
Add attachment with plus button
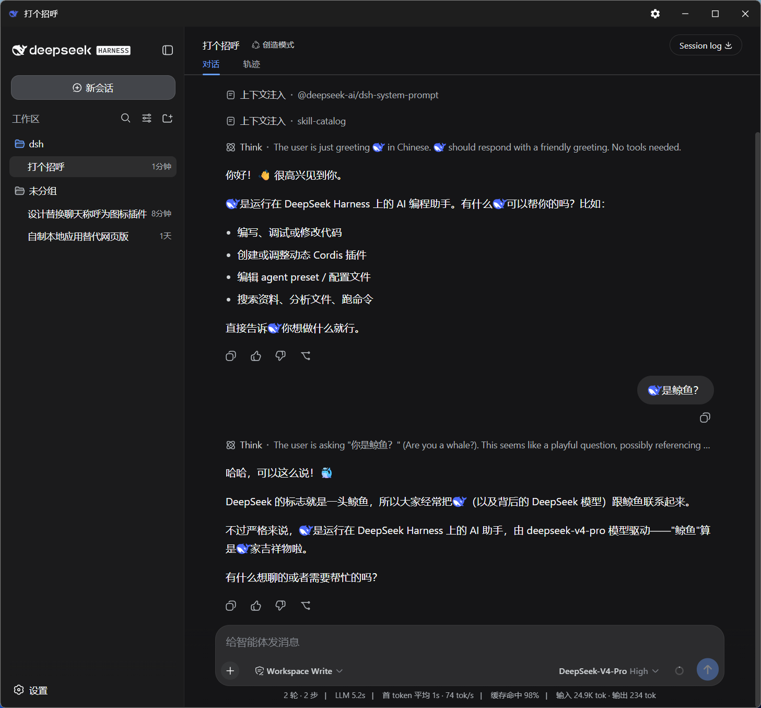pos(230,670)
